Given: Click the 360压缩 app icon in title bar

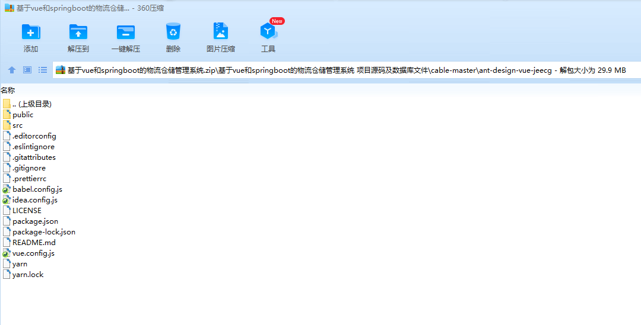Looking at the screenshot, I should pos(9,8).
